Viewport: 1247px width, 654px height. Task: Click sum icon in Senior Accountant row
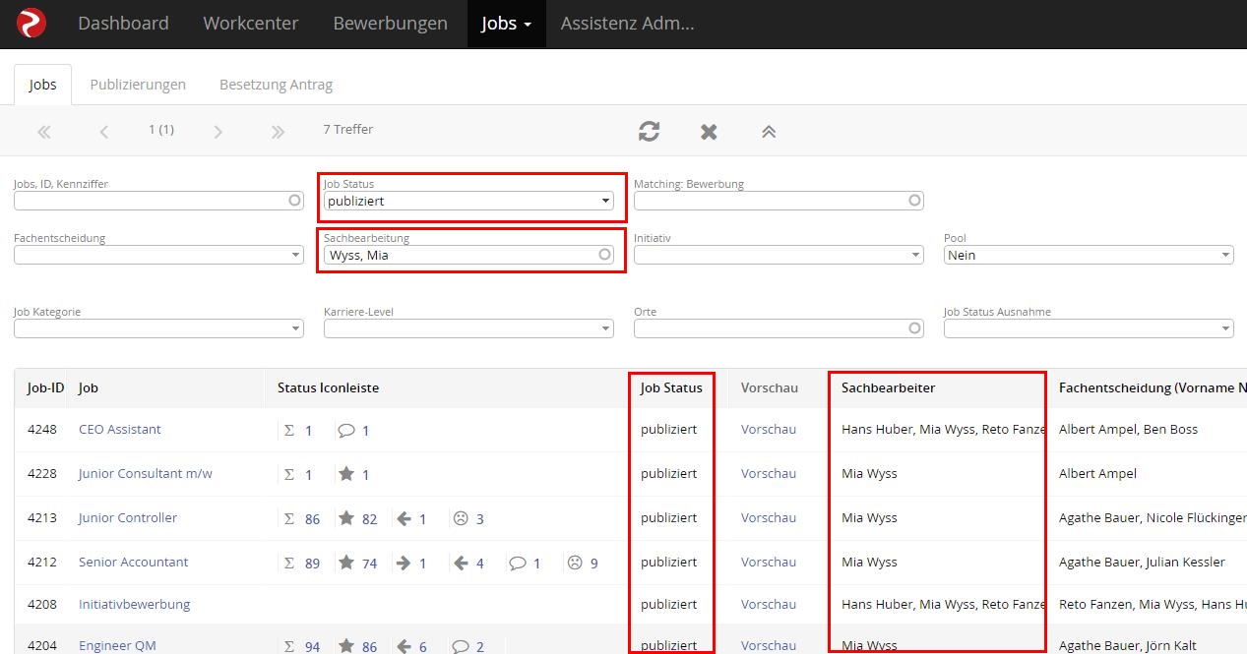point(289,563)
